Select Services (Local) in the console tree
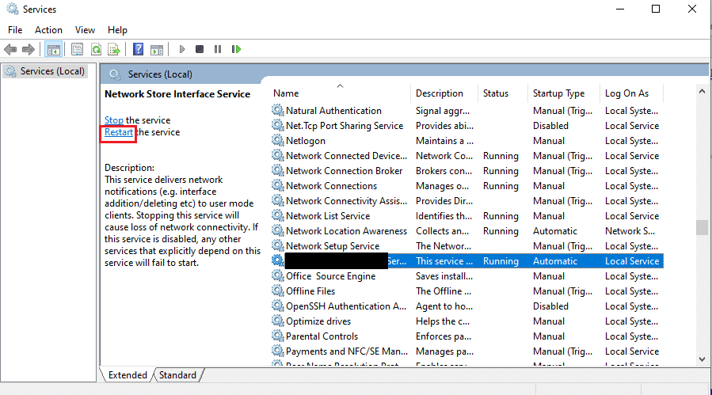Image resolution: width=712 pixels, height=395 pixels. (x=46, y=71)
